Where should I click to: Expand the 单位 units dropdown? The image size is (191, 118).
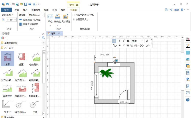(x=50, y=25)
